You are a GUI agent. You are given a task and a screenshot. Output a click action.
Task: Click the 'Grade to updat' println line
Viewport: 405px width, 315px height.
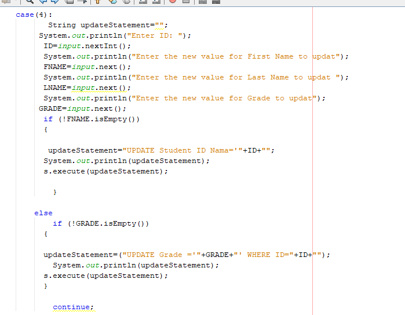184,98
